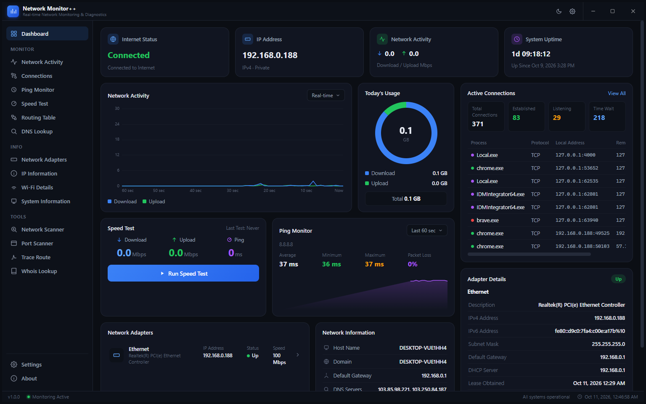Open the About page
The image size is (646, 404).
(x=47, y=378)
